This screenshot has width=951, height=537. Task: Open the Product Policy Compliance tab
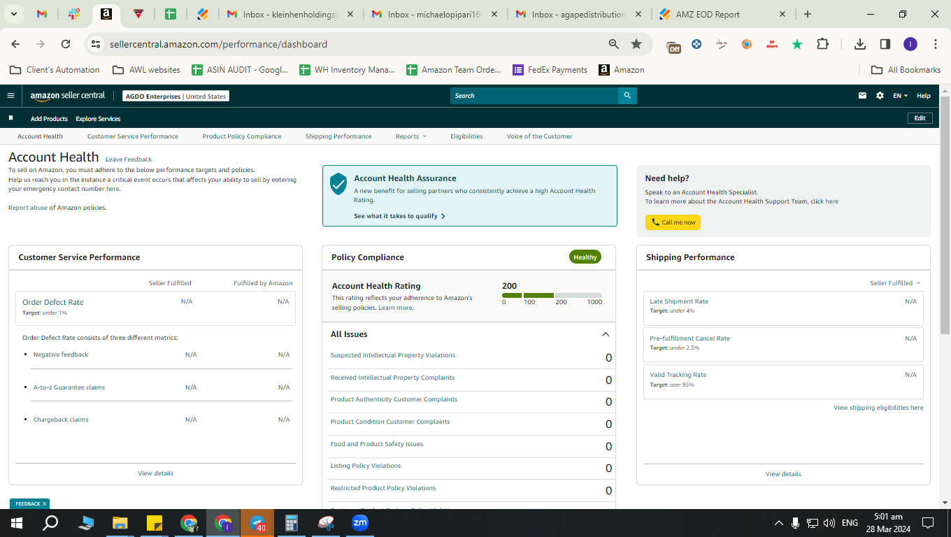pyautogui.click(x=242, y=136)
